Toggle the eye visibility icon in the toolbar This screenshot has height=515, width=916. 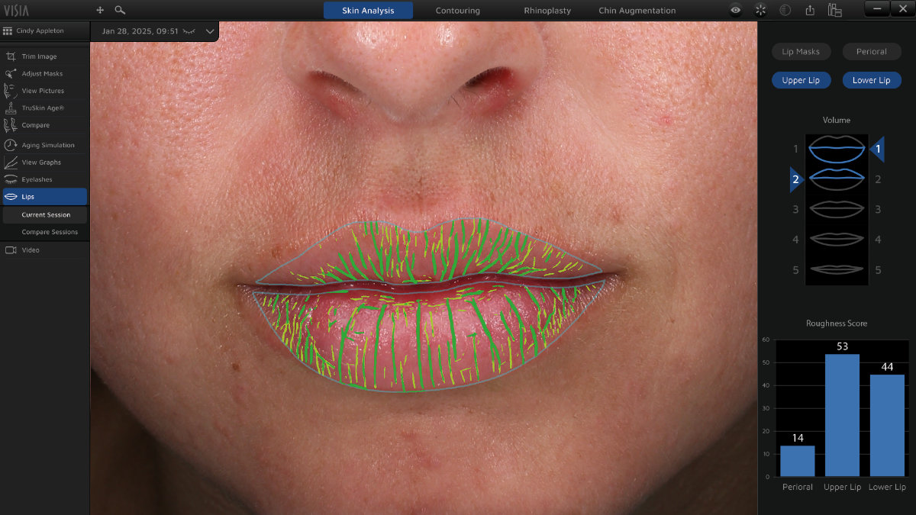tap(735, 10)
